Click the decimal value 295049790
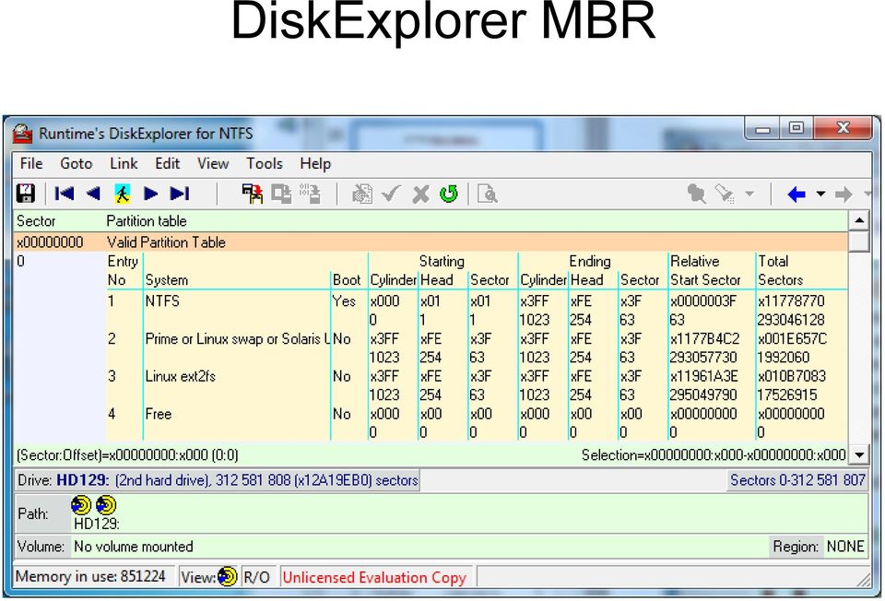The height and width of the screenshot is (601, 885). 703,395
